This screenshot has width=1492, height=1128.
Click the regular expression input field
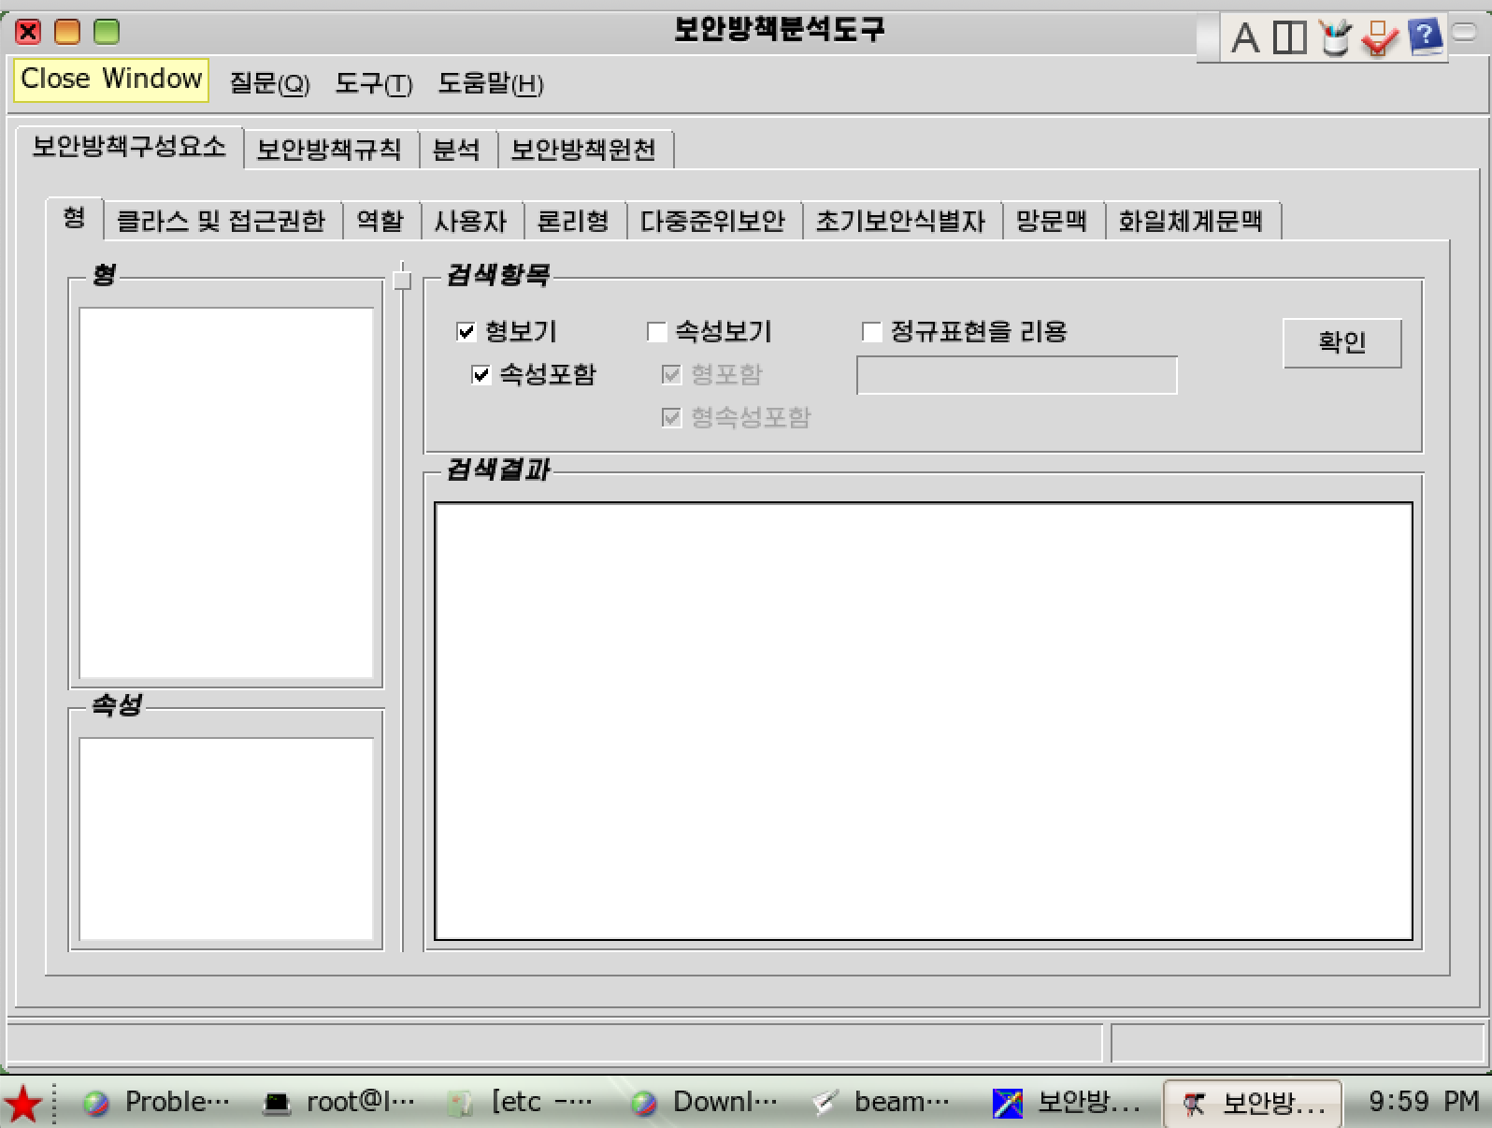(1017, 375)
